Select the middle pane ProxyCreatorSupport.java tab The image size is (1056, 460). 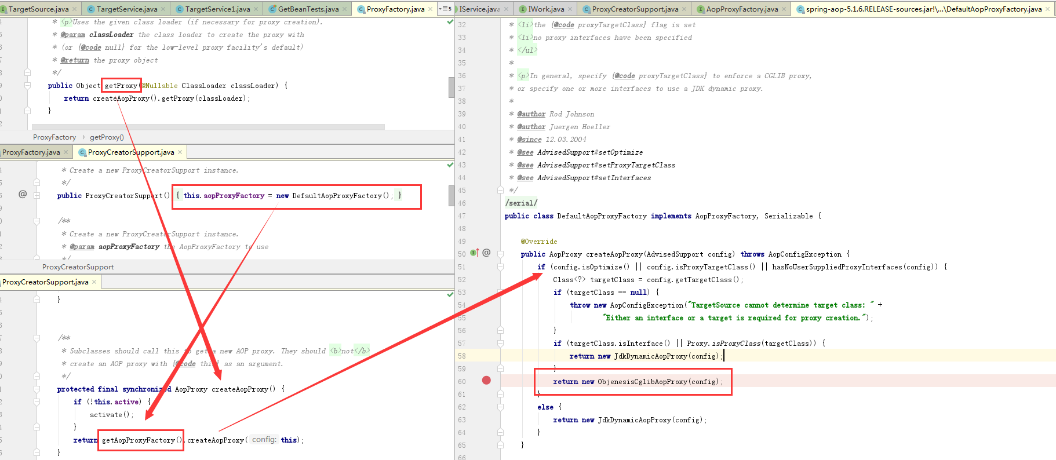[x=131, y=152]
